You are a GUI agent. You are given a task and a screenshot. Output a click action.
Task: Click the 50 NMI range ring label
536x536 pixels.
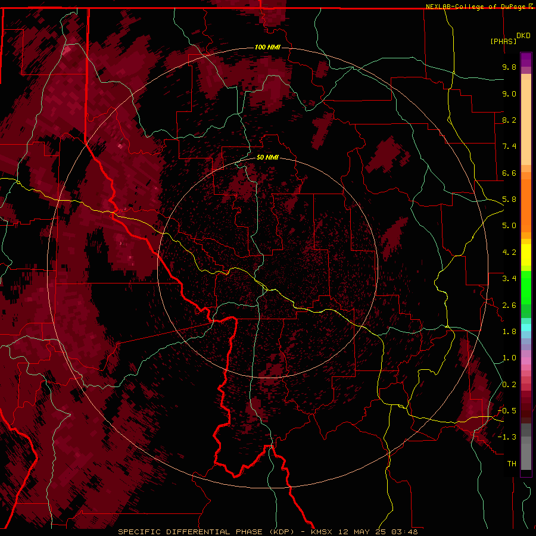[x=267, y=158]
